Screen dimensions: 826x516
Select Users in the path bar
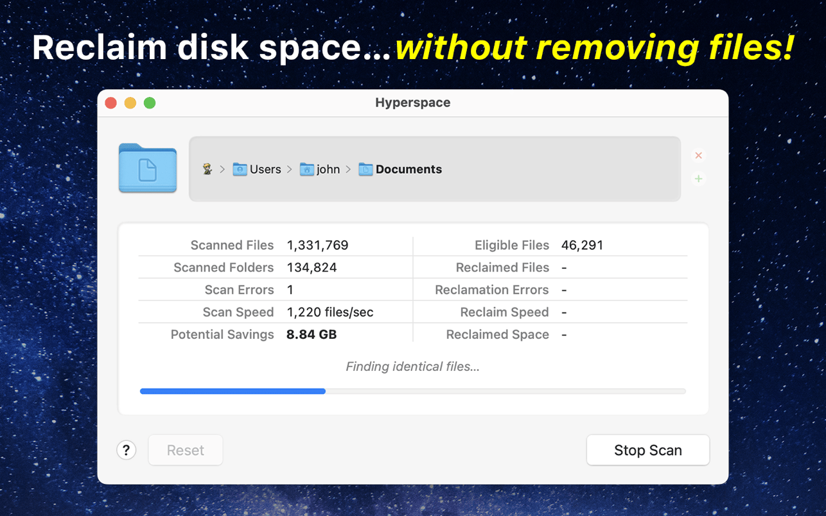coord(265,169)
